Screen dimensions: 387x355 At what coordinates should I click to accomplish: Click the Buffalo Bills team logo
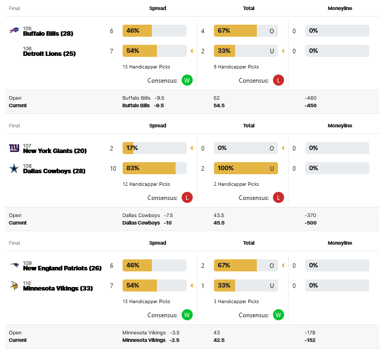tap(14, 31)
